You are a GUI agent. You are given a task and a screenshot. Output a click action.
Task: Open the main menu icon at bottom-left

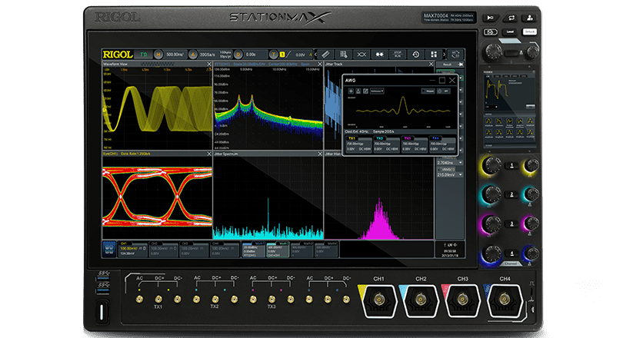109,250
